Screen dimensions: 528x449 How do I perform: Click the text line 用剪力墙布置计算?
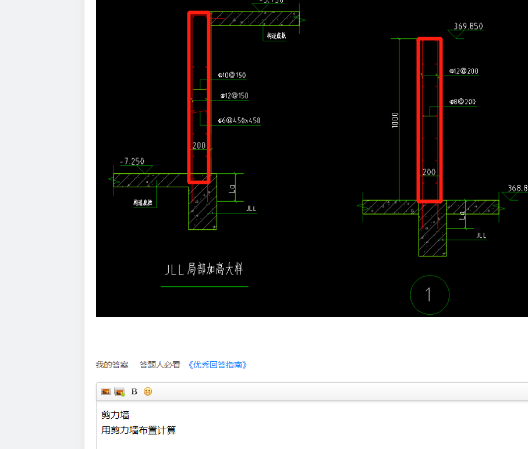pos(139,430)
